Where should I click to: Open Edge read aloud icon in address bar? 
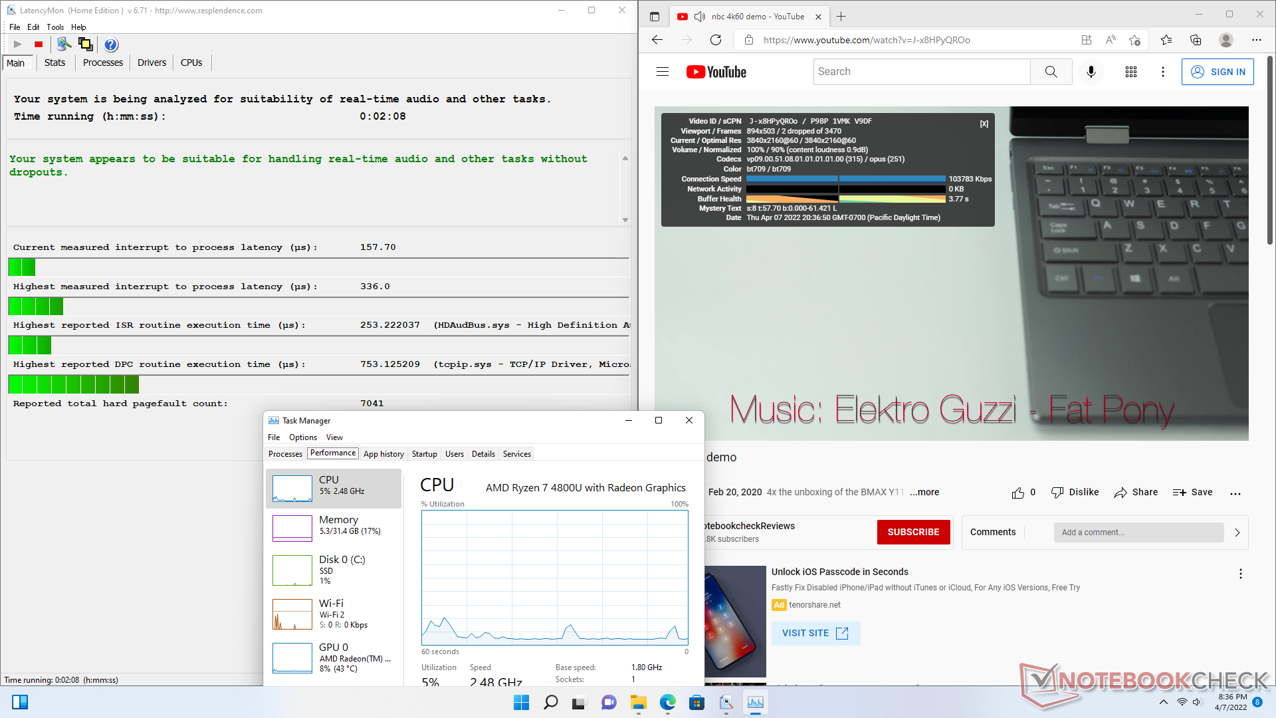click(1111, 40)
